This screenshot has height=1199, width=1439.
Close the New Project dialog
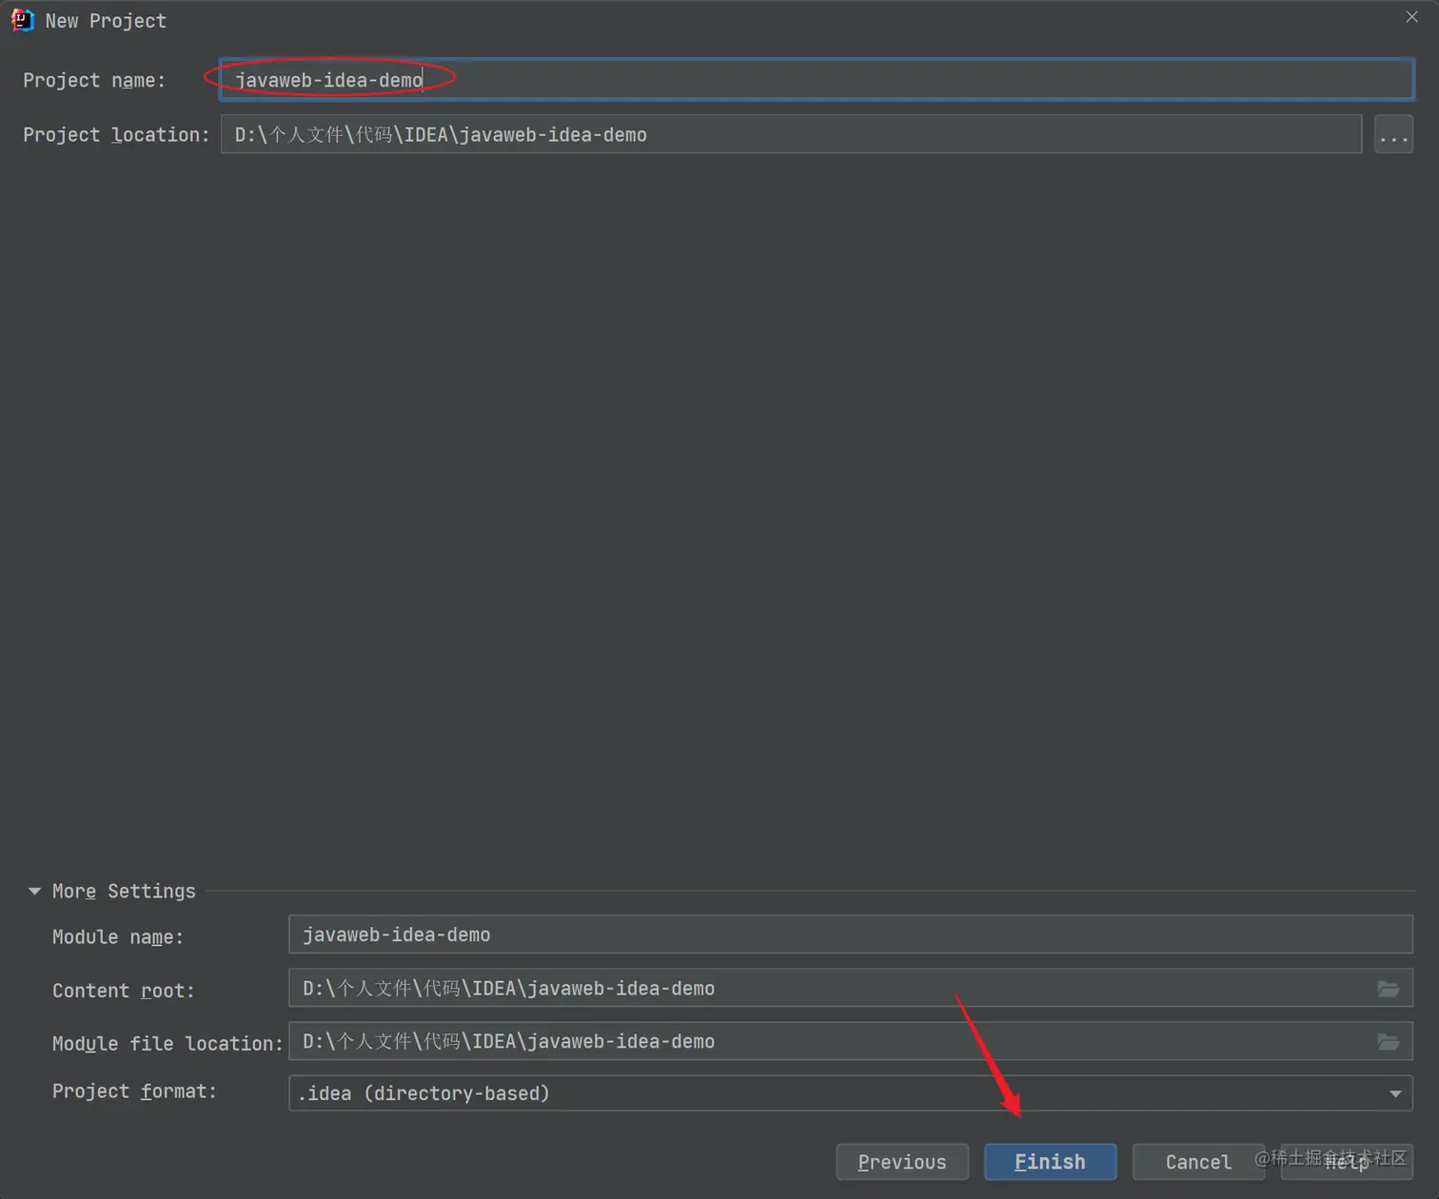1411,17
